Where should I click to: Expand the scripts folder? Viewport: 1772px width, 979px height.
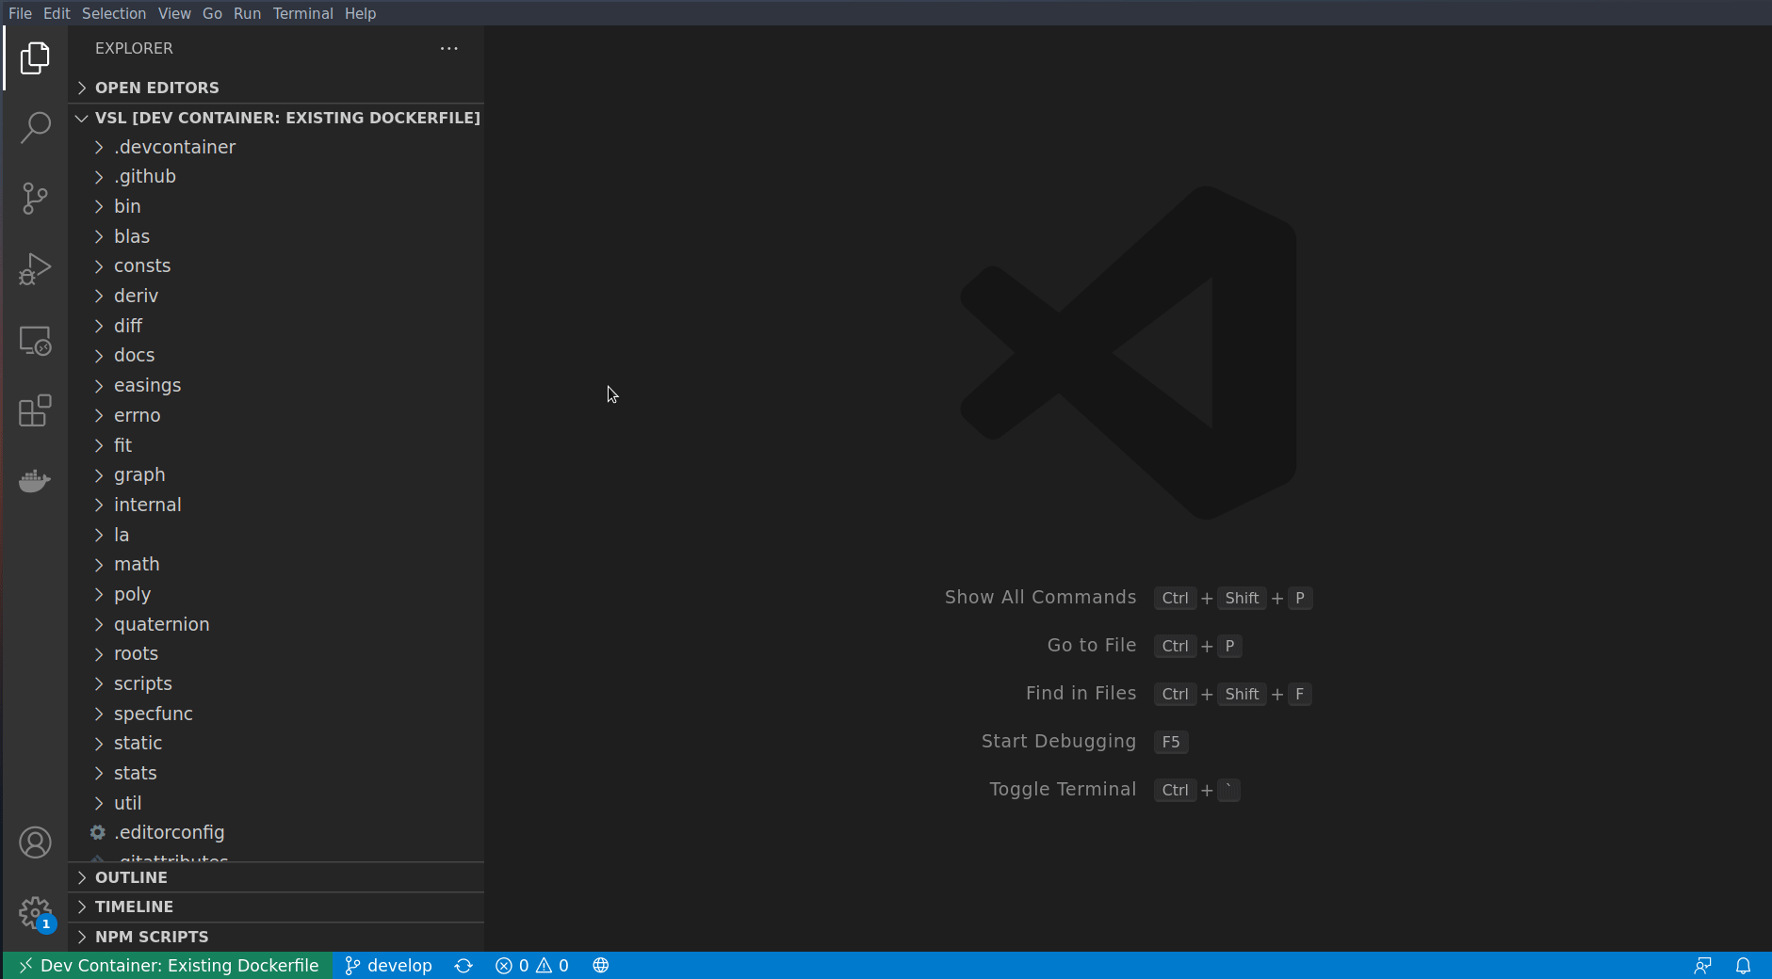[x=276, y=683]
